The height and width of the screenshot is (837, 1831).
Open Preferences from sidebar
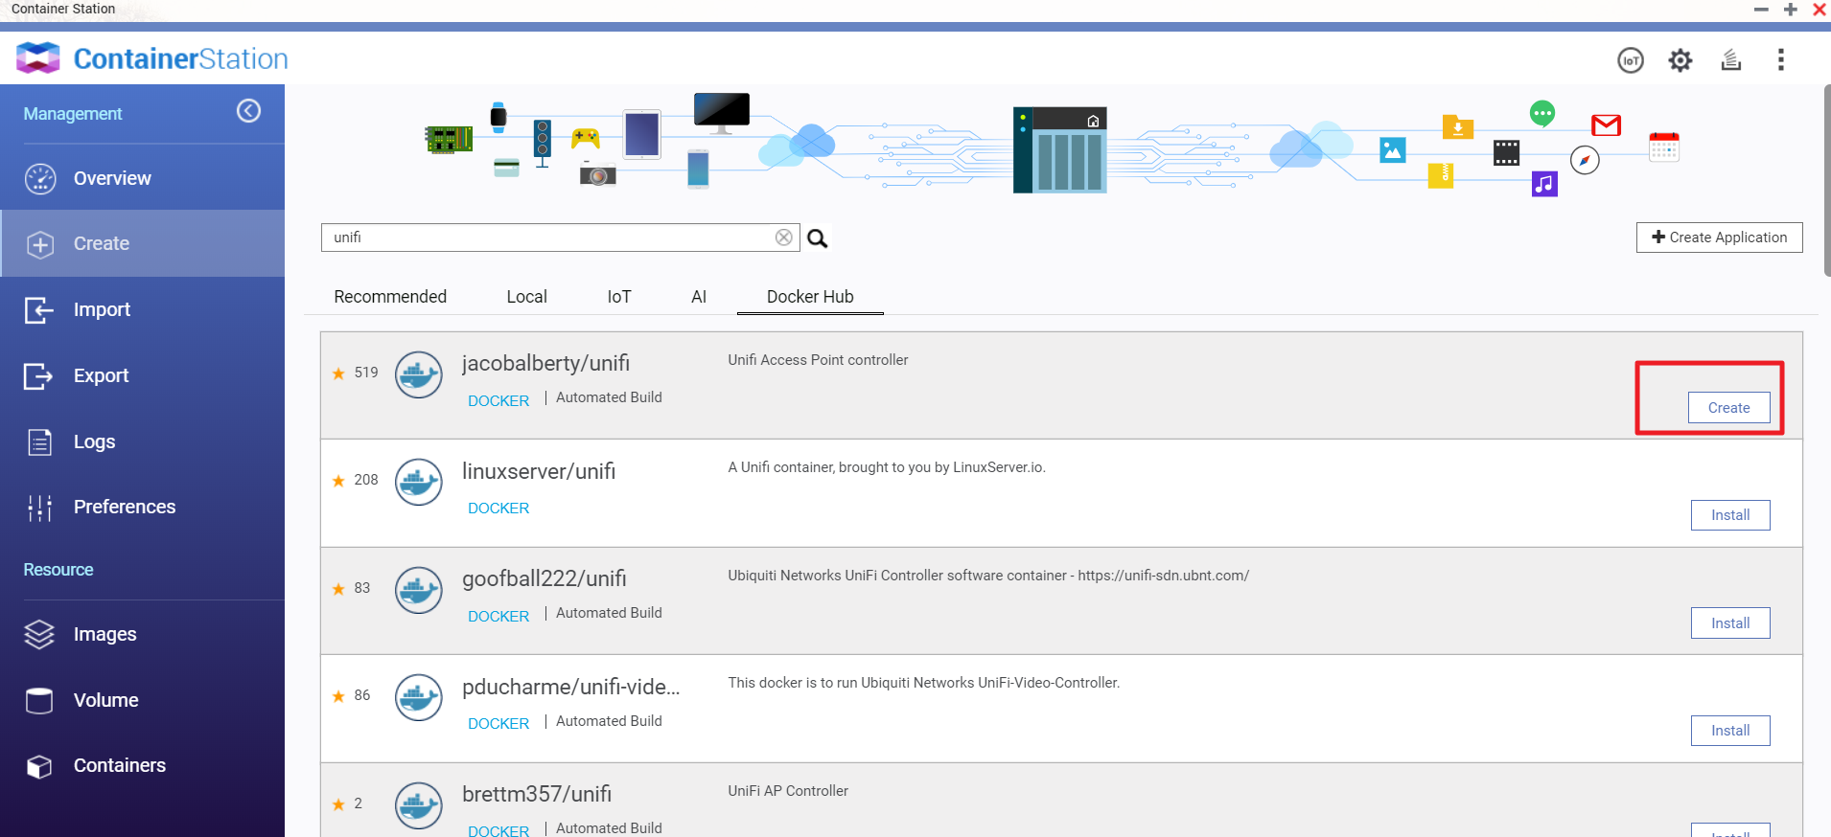point(124,507)
